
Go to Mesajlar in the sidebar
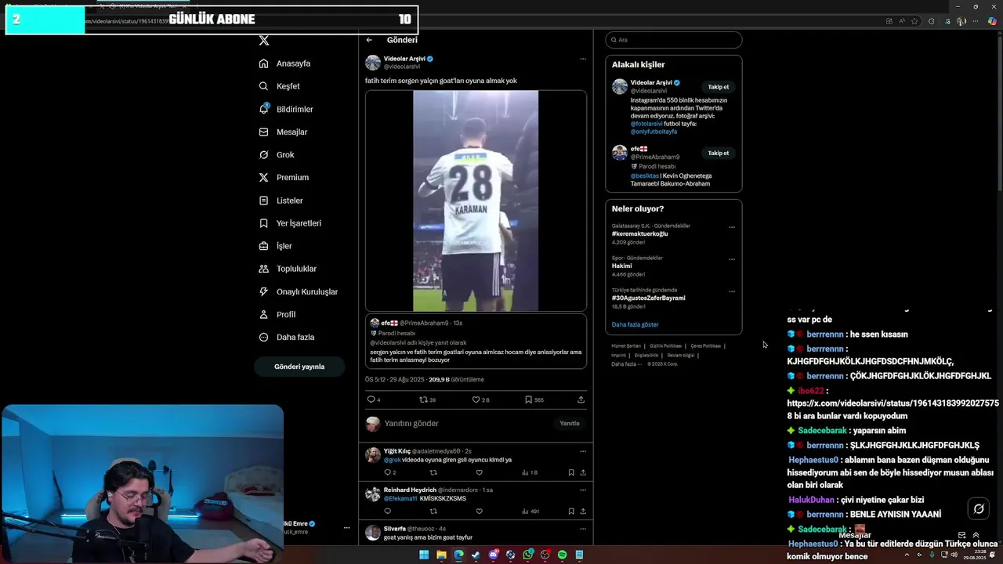[x=283, y=132]
